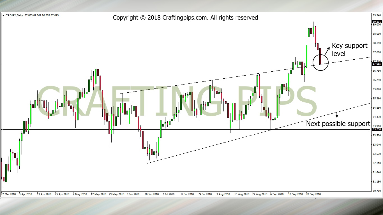
Task: Click the 83.798 price level tag
Action: pyautogui.click(x=376, y=129)
